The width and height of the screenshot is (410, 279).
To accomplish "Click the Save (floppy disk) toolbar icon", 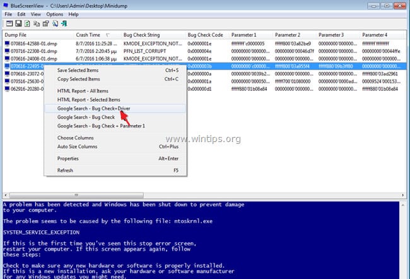I will (x=18, y=23).
